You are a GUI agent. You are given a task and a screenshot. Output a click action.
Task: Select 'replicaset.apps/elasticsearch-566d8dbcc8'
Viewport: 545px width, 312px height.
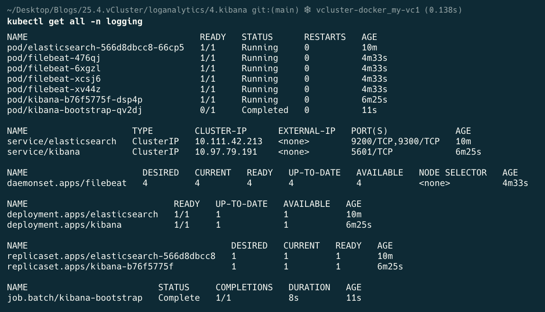tap(111, 256)
